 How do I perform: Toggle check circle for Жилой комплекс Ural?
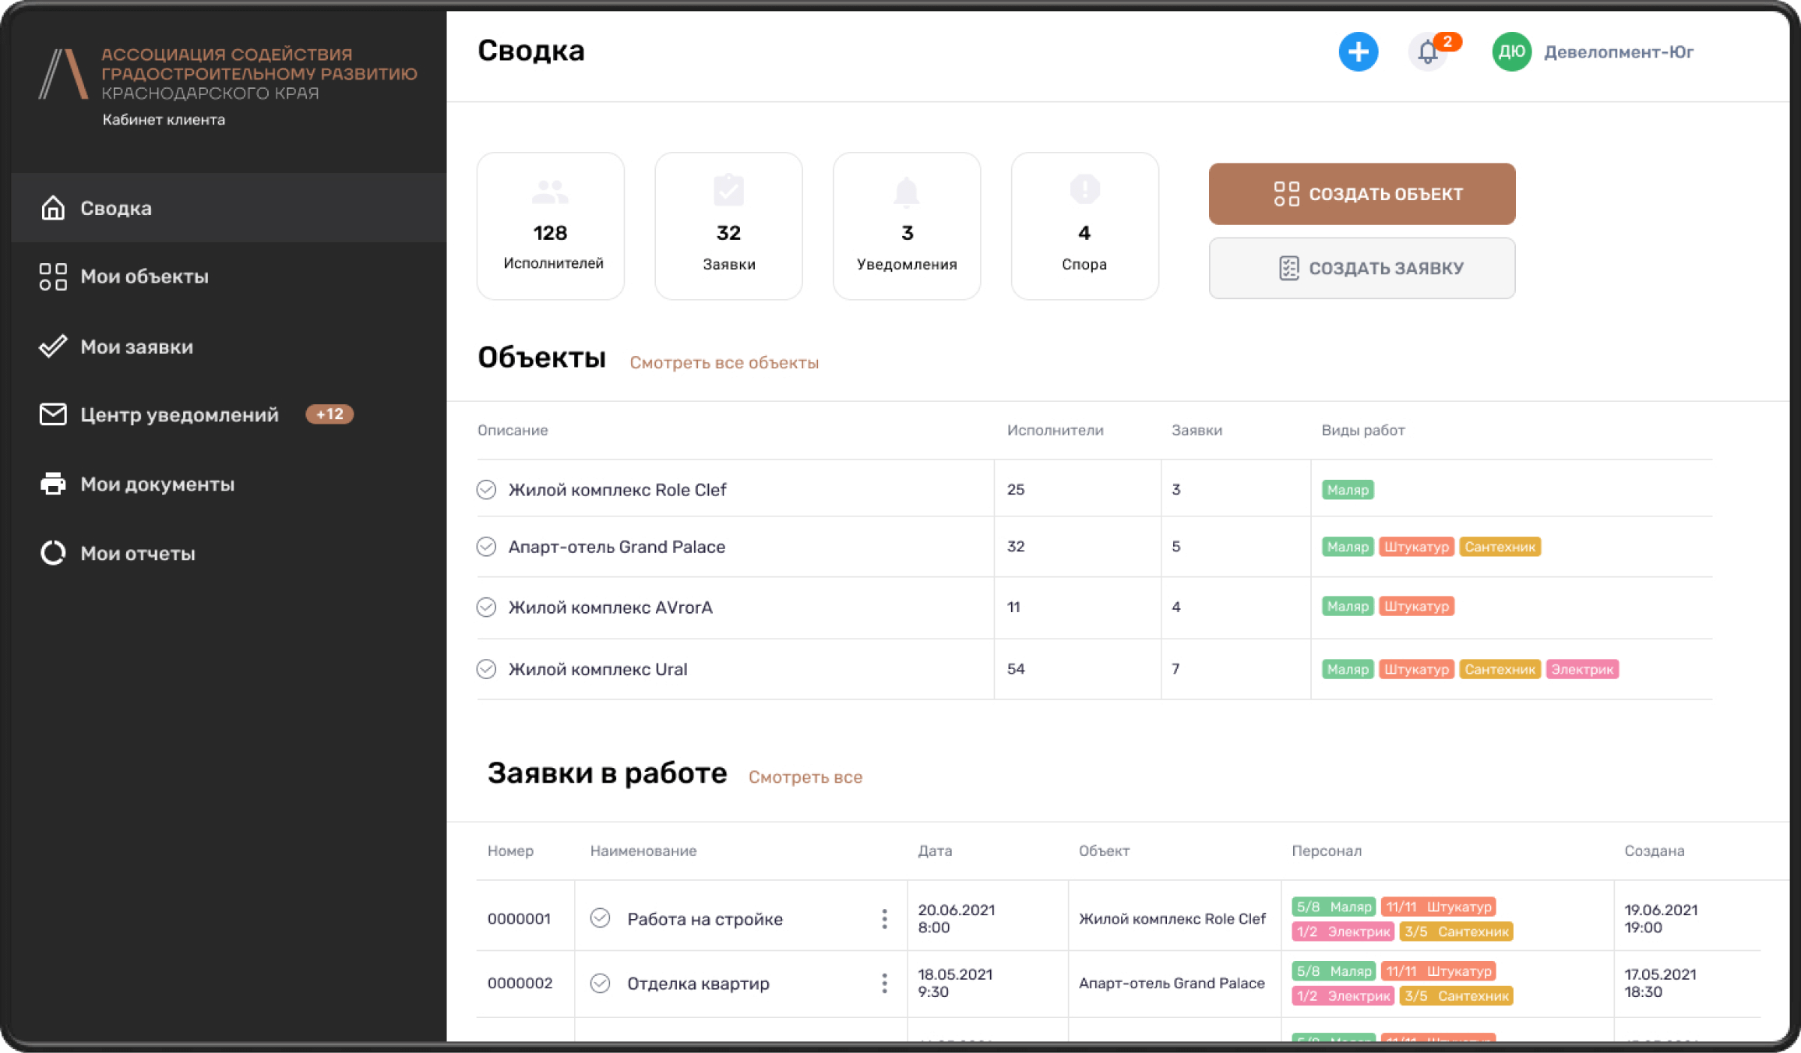click(x=486, y=669)
